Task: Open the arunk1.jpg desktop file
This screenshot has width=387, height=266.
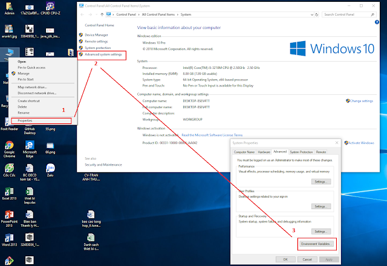Action: pyautogui.click(x=9, y=31)
